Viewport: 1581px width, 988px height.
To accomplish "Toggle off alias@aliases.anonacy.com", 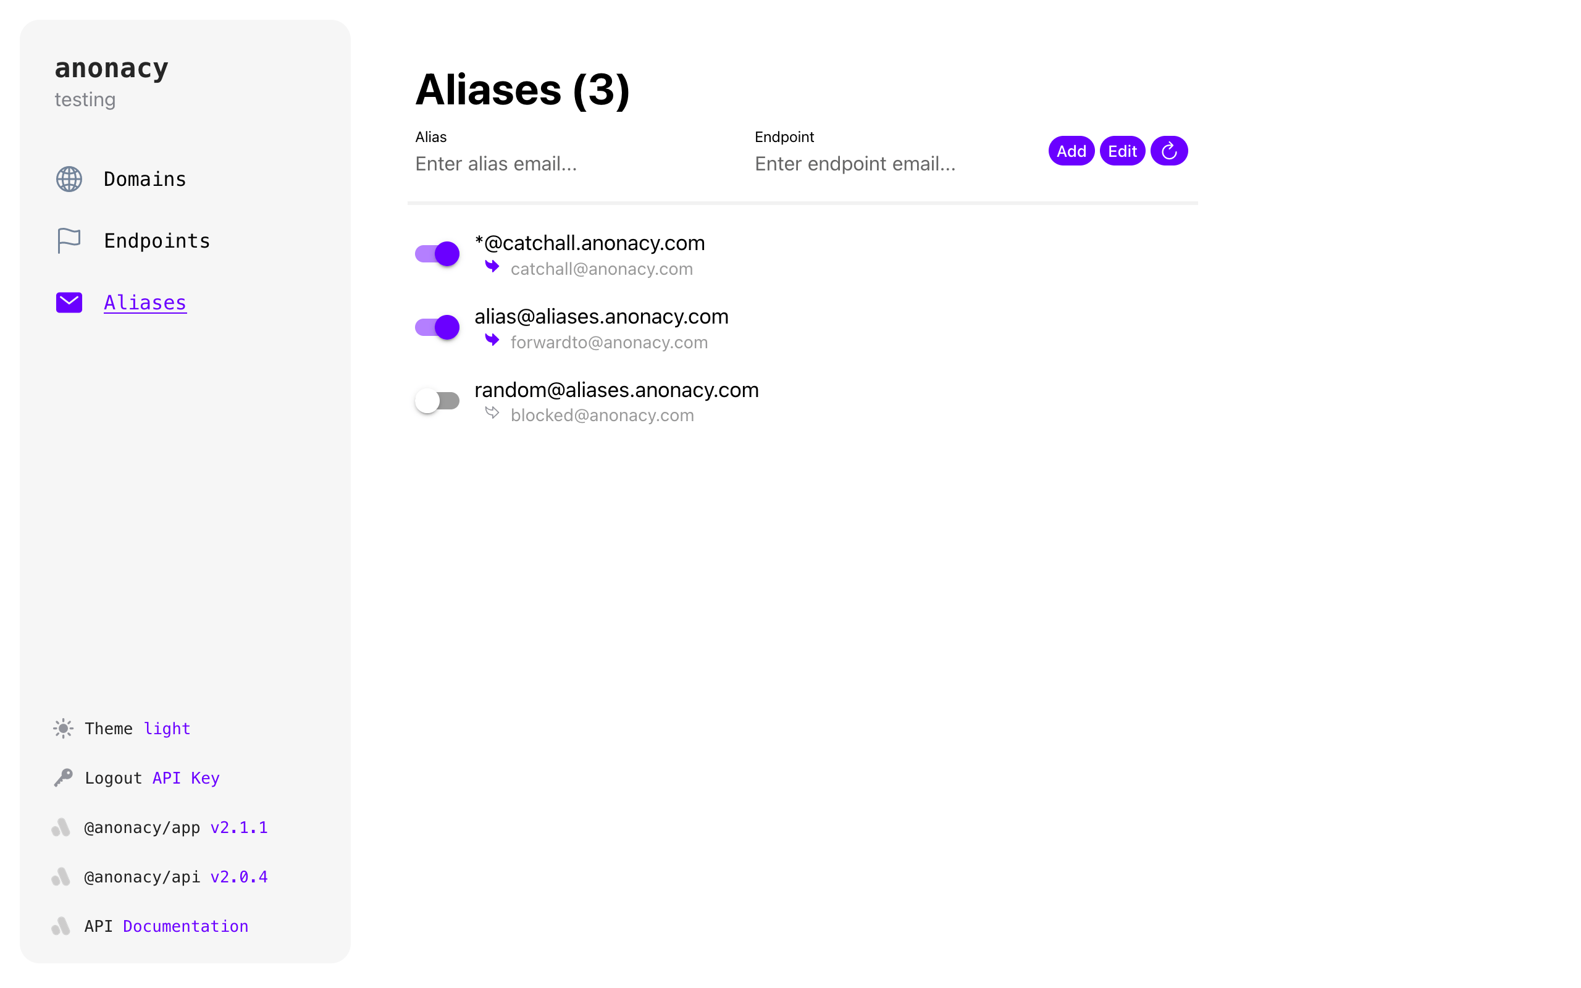I will tap(437, 327).
